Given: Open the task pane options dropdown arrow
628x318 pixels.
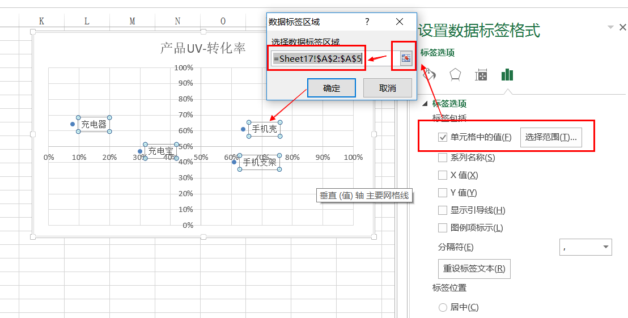Looking at the screenshot, I should [610, 27].
